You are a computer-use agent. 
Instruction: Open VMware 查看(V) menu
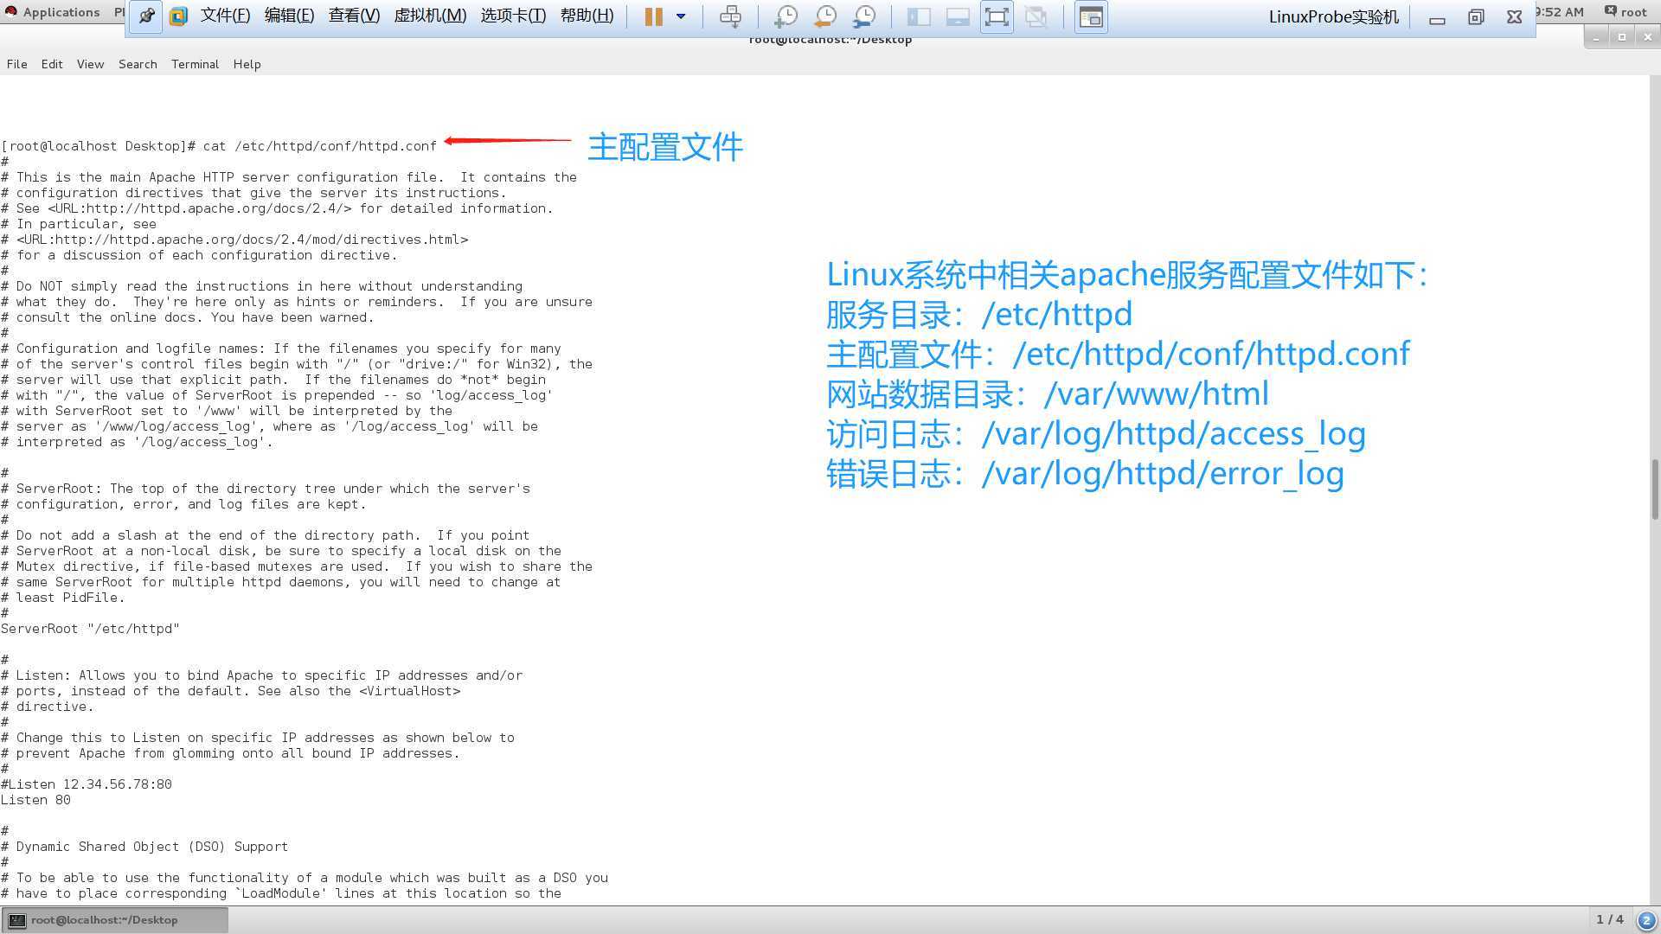pyautogui.click(x=354, y=16)
